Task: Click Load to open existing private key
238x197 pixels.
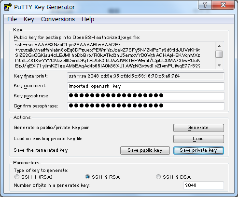Action: 198,139
